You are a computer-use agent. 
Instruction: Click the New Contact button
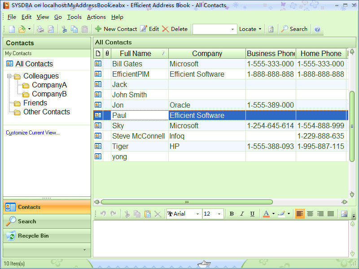pyautogui.click(x=116, y=29)
